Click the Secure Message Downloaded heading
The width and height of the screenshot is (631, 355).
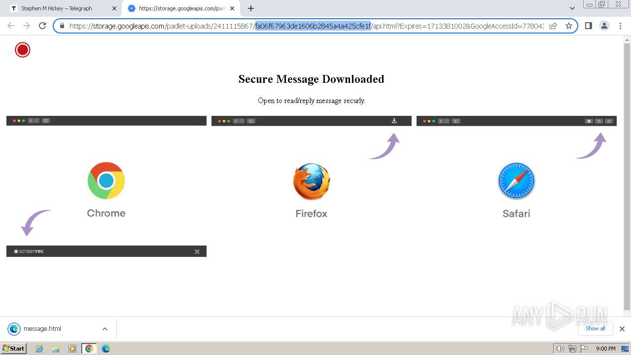pyautogui.click(x=311, y=79)
